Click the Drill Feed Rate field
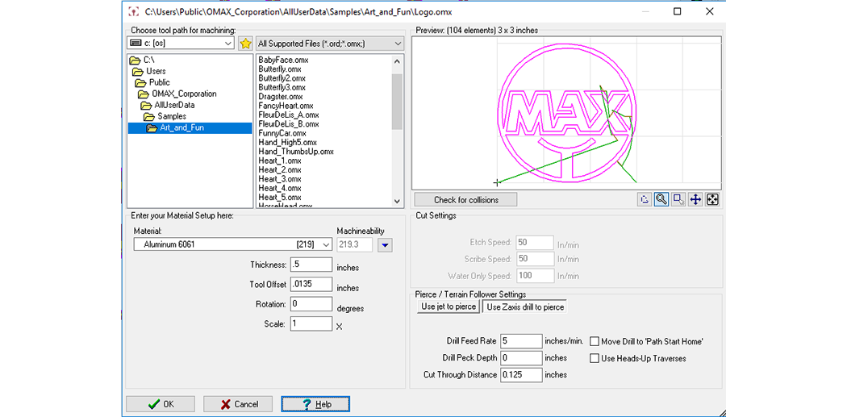The image size is (847, 417). point(521,341)
